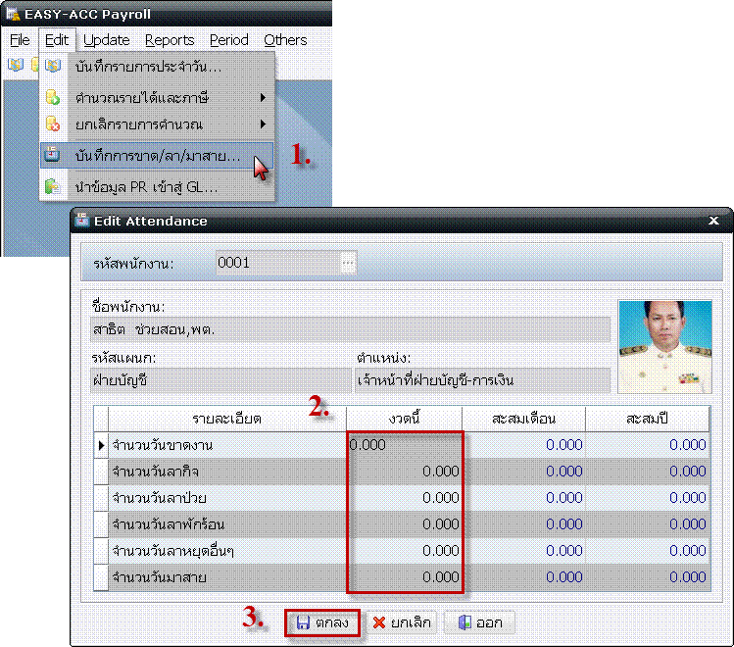Open the Reports menu
Screen dimensions: 734x647
coord(169,40)
